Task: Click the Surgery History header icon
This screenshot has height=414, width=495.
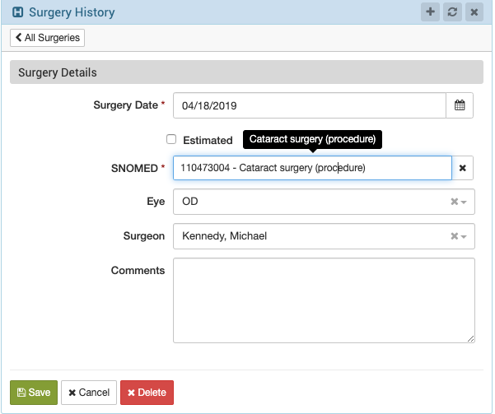Action: pos(17,12)
